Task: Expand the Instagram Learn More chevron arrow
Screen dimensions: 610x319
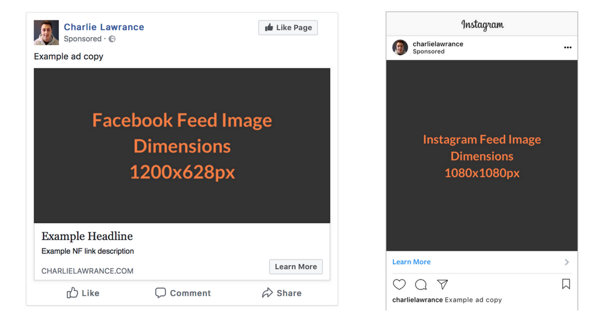Action: point(567,262)
